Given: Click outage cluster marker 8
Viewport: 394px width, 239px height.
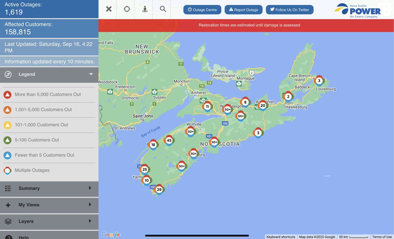Looking at the screenshot, I should [245, 102].
